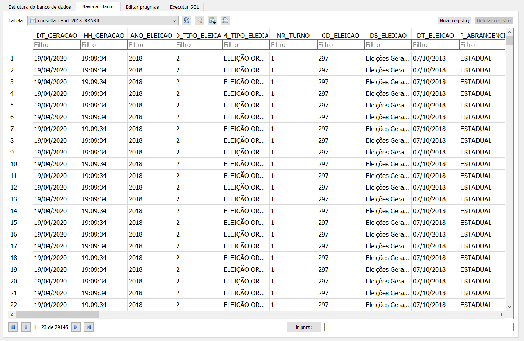This screenshot has height=341, width=524.
Task: Clear all filters icon
Action: pyautogui.click(x=199, y=20)
